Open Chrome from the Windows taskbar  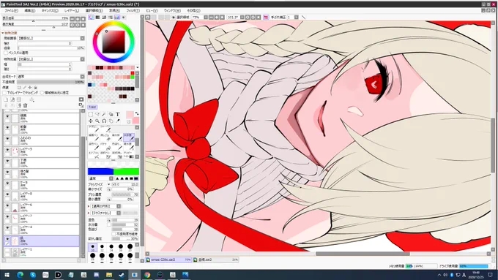pyautogui.click(x=147, y=275)
